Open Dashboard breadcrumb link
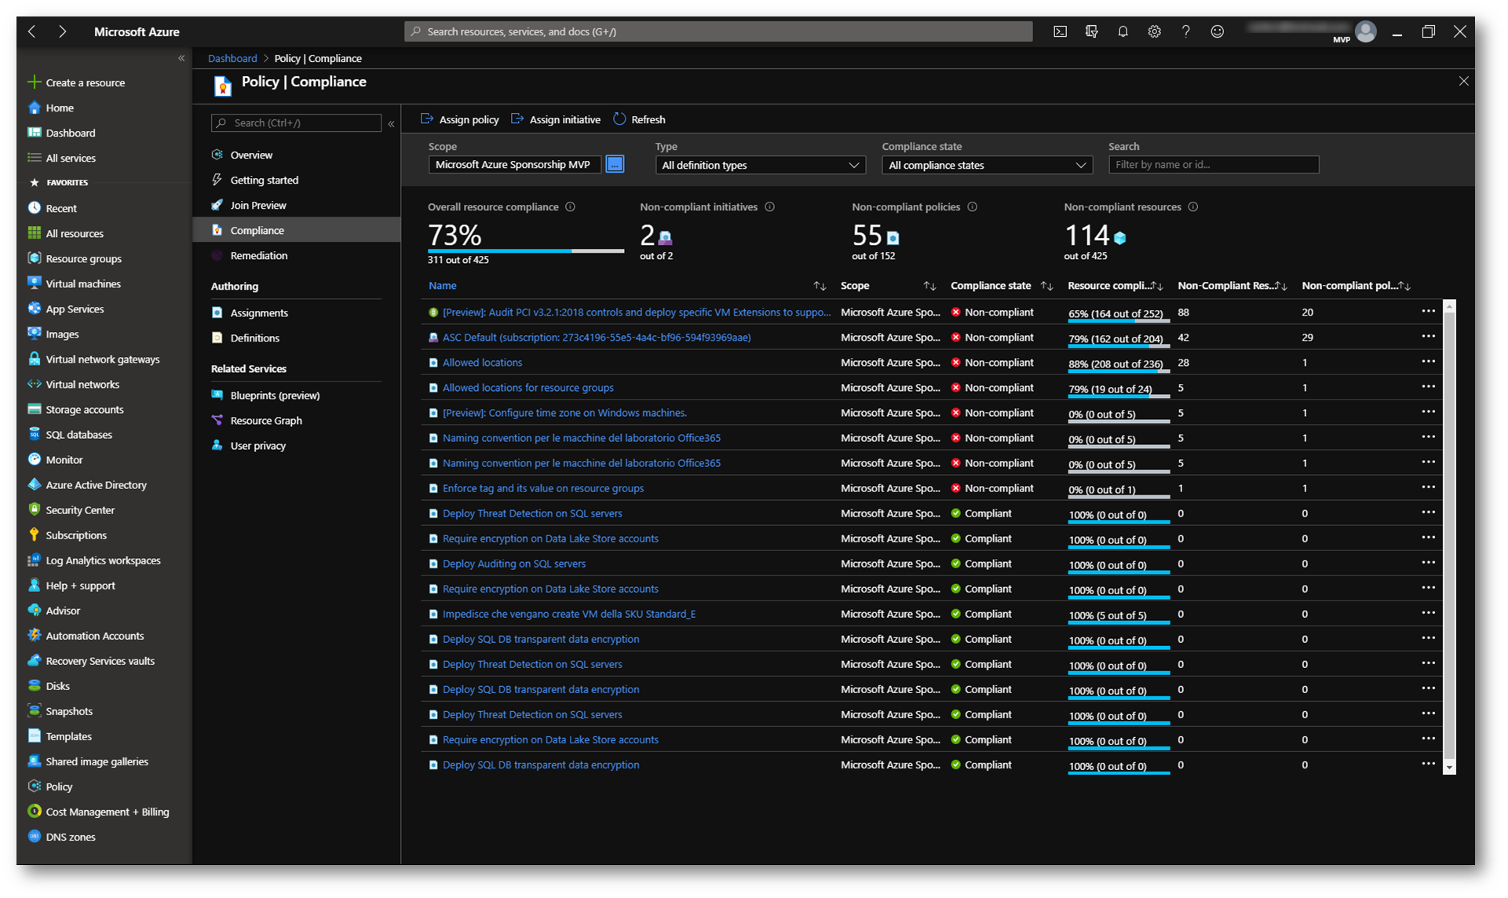Image resolution: width=1508 pixels, height=898 pixels. coord(232,58)
